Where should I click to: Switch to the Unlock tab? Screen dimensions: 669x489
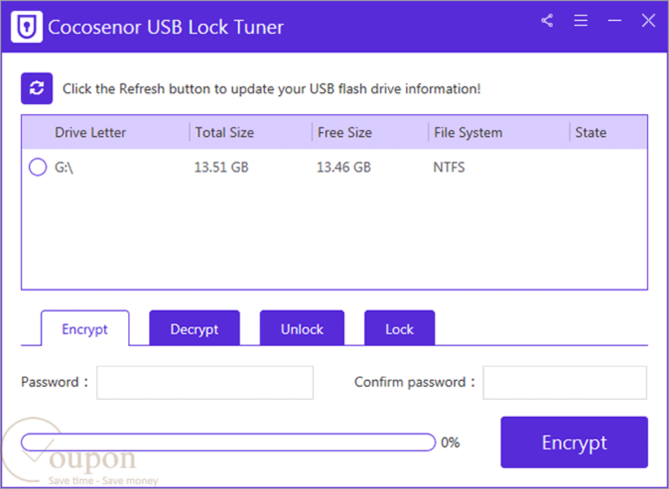coord(302,328)
